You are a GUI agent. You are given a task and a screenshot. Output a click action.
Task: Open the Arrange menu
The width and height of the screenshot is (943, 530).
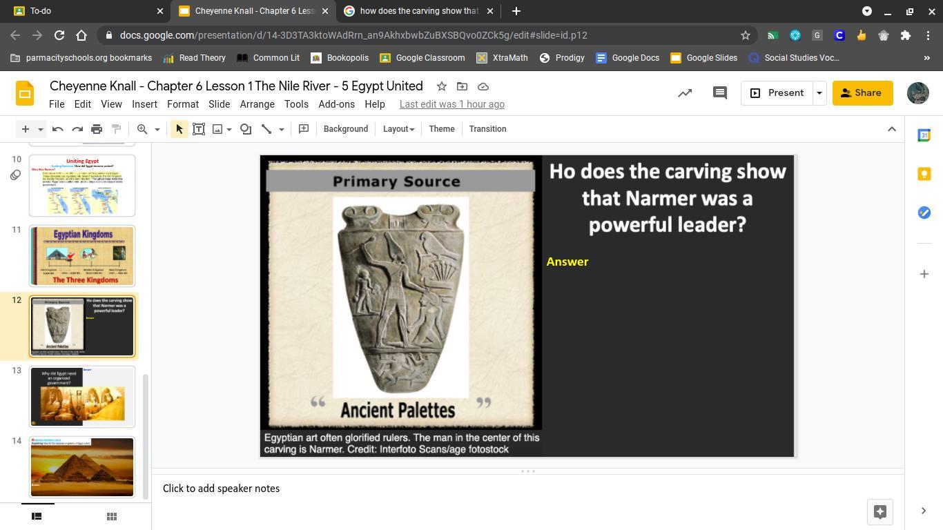point(257,104)
